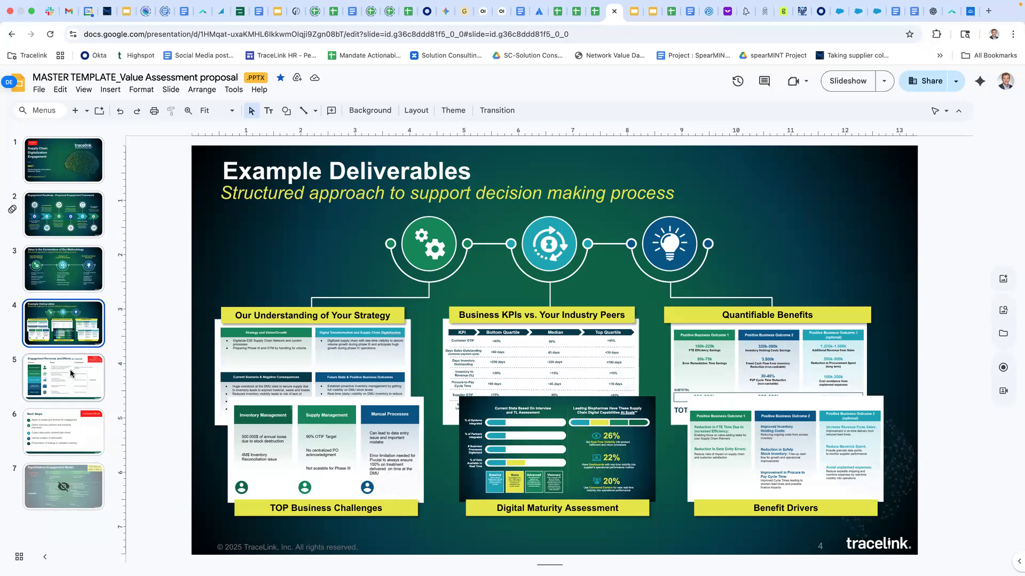
Task: Click the Background button
Action: tap(370, 110)
